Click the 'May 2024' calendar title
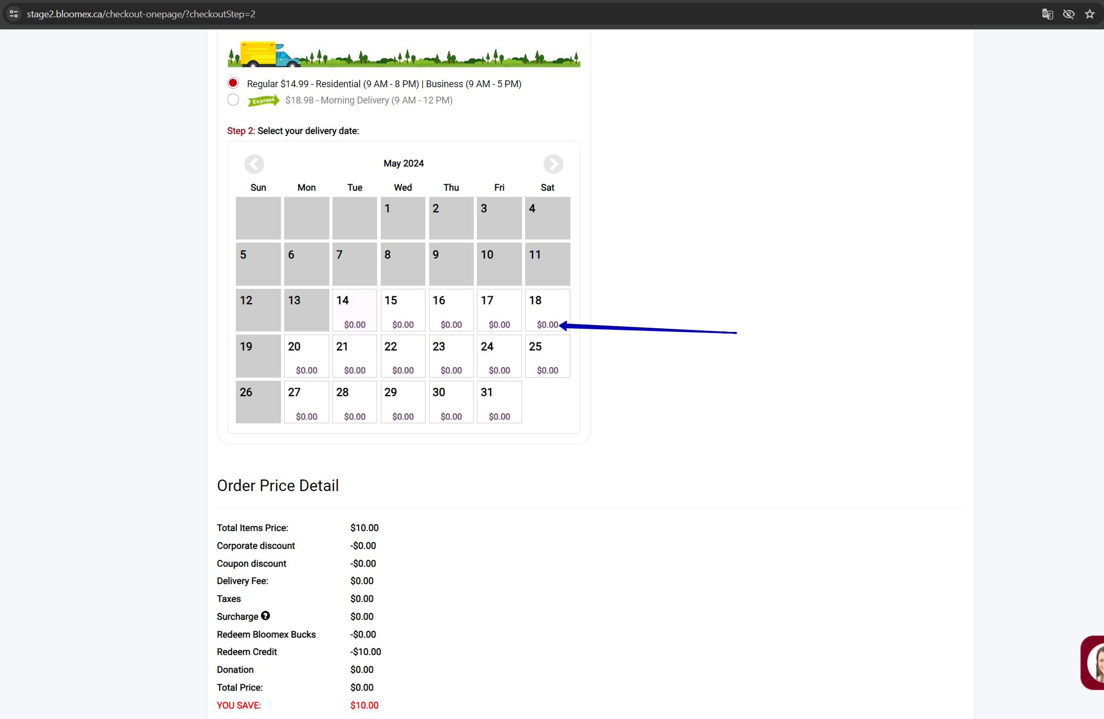The image size is (1104, 719). (x=403, y=163)
